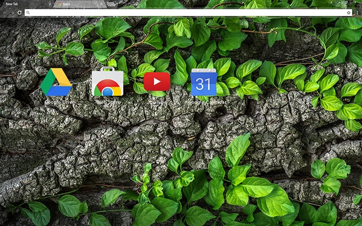Open the user profile icon in title bar
The image size is (362, 226).
[x=332, y=2]
